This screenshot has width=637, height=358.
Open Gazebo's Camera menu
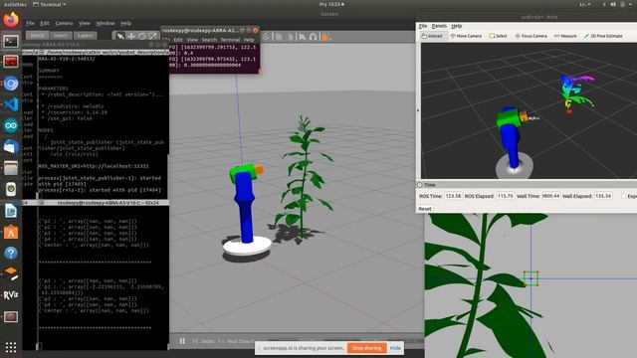64,23
